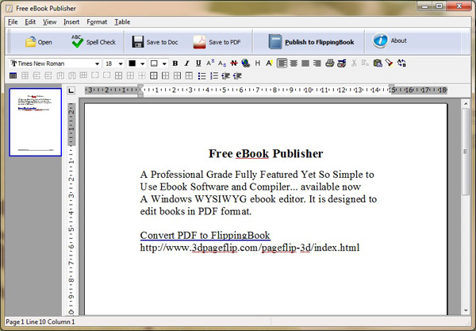Toggle Superscript formatting
Viewport: 476px width, 331px height.
coord(210,63)
